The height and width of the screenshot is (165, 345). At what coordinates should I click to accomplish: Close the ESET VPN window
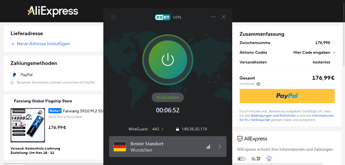(x=224, y=17)
